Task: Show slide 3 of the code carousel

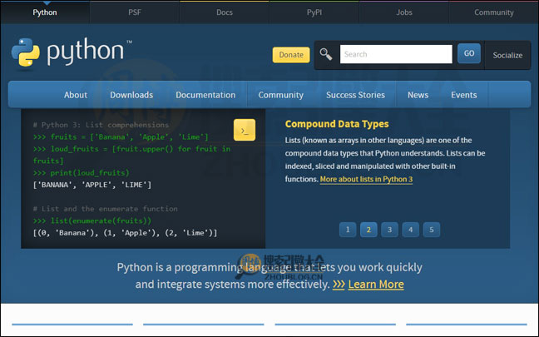Action: coord(389,230)
